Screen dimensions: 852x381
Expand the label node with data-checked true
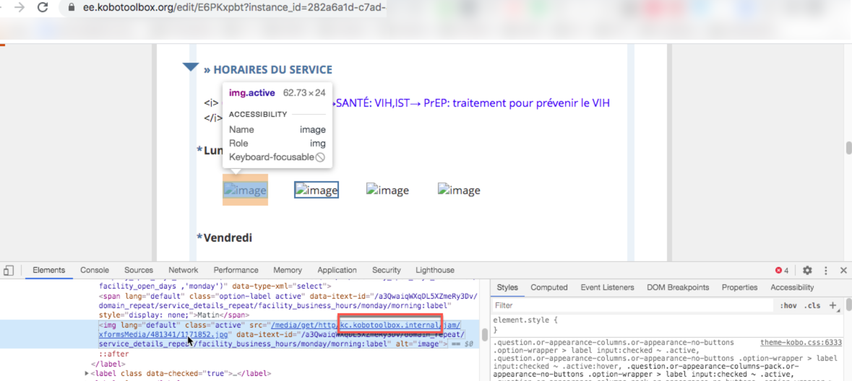point(86,373)
